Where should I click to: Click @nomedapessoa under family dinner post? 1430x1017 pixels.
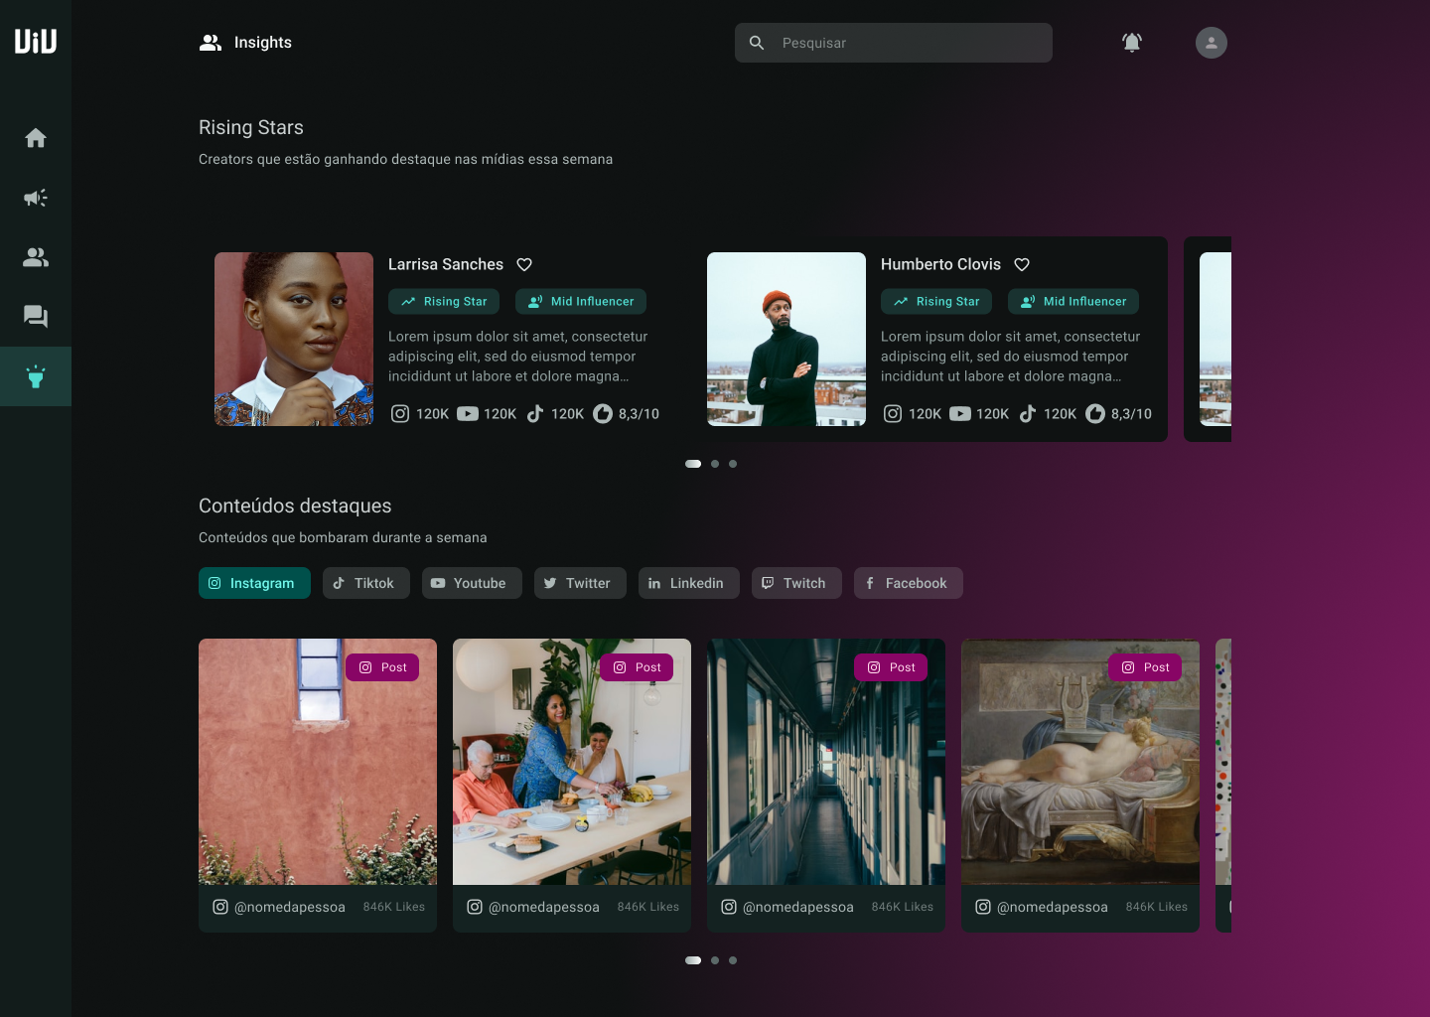544,907
